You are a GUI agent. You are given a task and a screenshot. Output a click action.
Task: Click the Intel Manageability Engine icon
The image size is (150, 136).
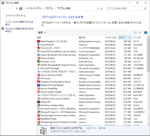click(x=38, y=65)
